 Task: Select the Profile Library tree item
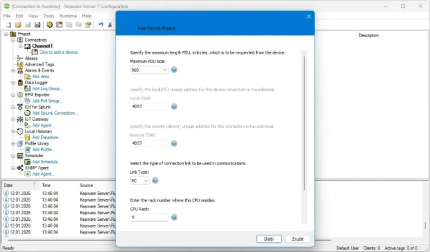[x=37, y=143]
